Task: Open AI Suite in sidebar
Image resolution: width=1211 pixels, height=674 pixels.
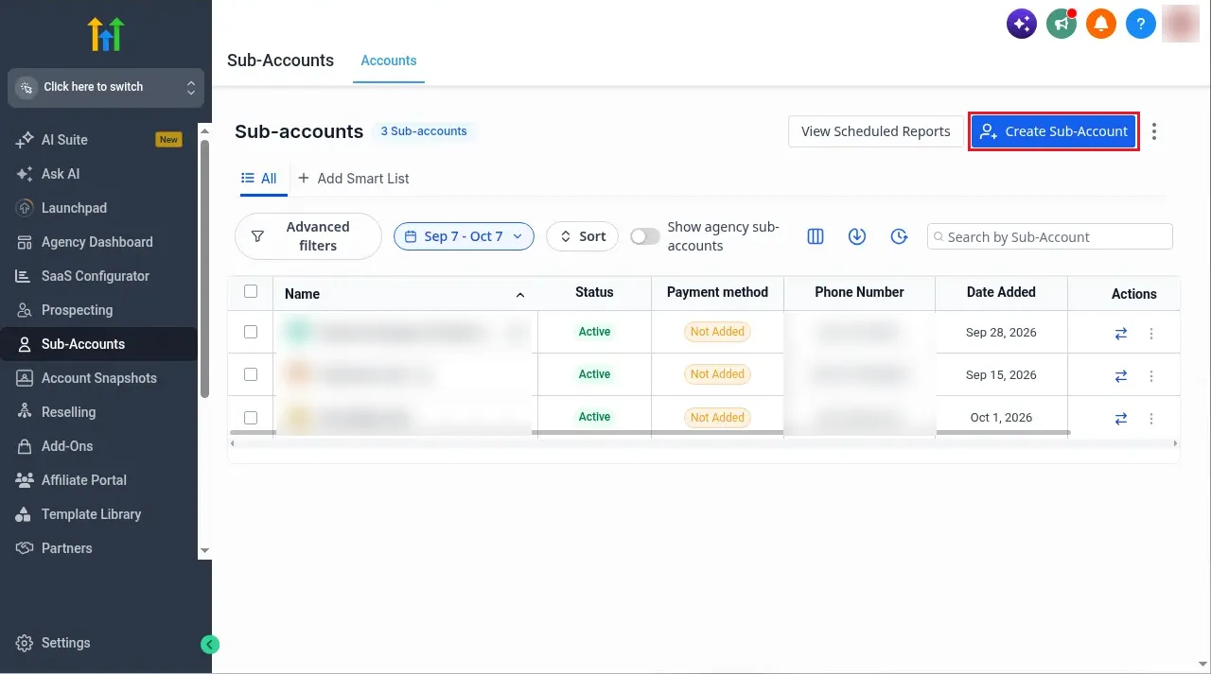Action: 98,140
